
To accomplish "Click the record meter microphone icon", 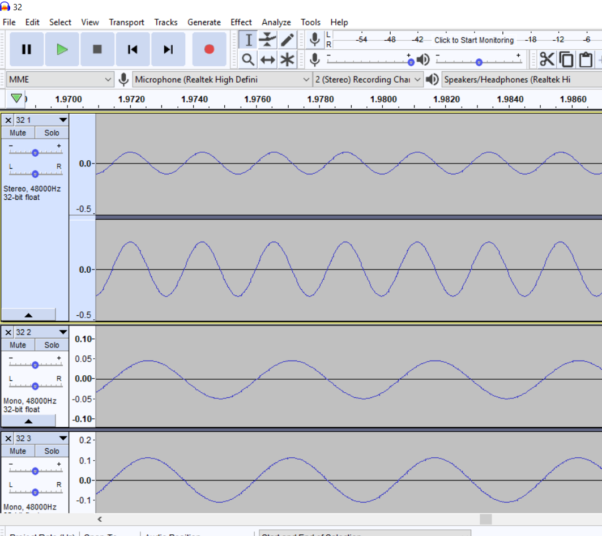I will [314, 40].
